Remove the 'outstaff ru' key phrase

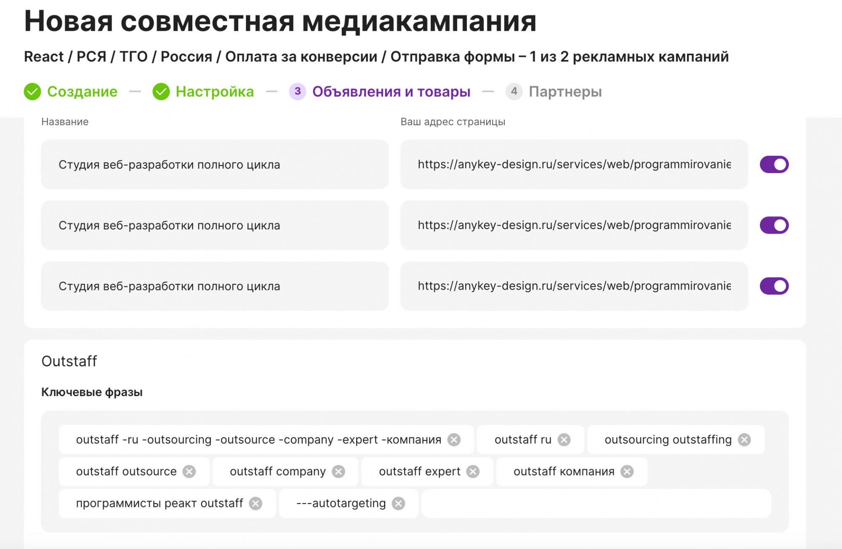[x=564, y=440]
